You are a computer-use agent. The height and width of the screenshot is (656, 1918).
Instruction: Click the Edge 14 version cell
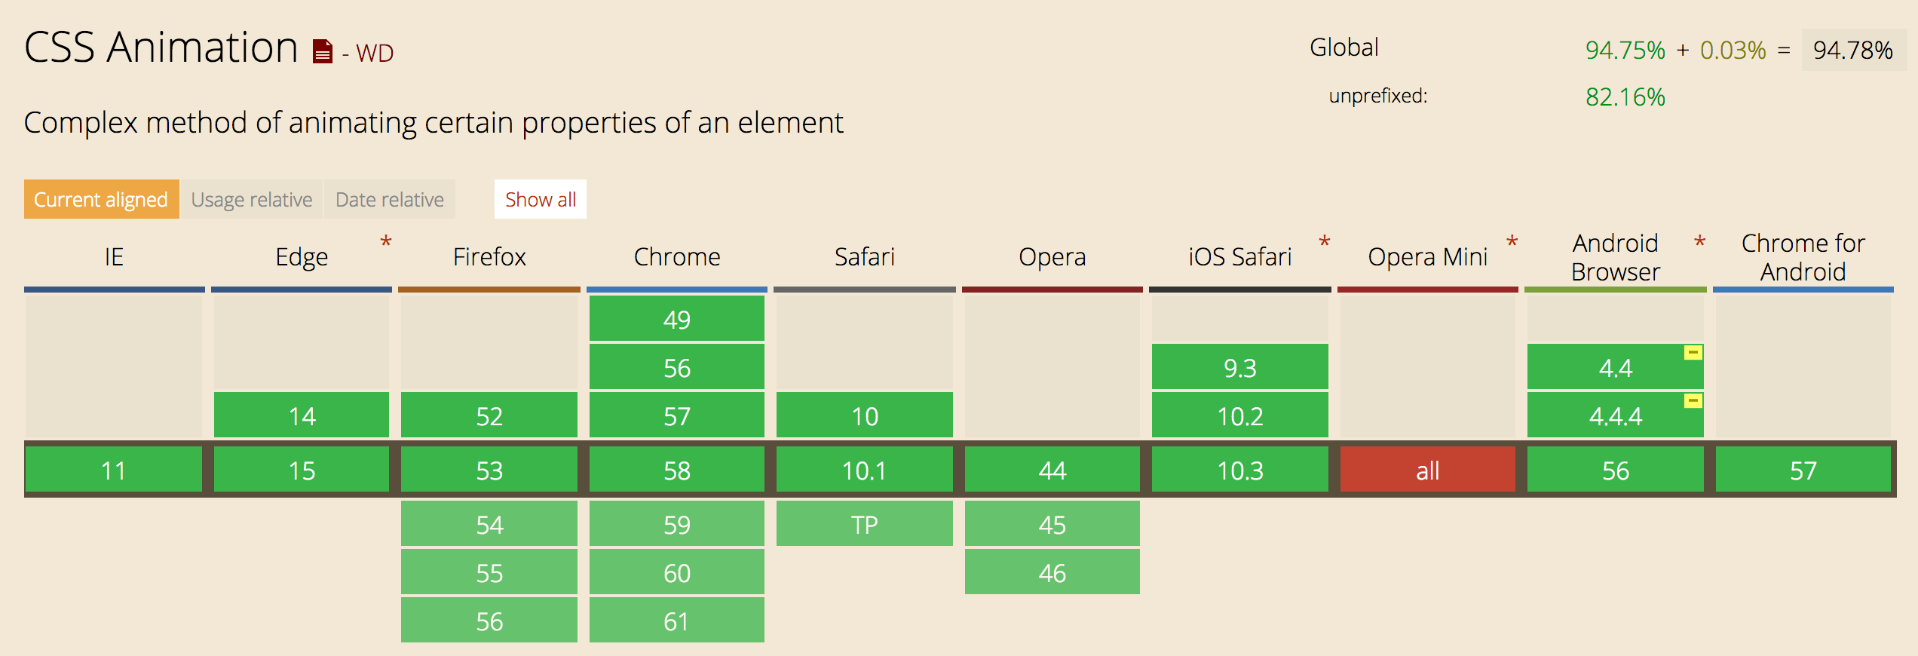[x=302, y=415]
